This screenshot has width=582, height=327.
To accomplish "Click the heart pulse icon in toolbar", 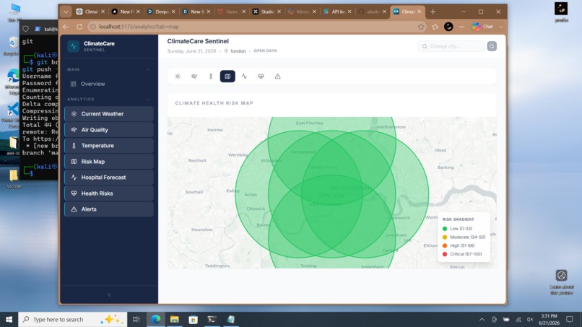I will (x=261, y=77).
